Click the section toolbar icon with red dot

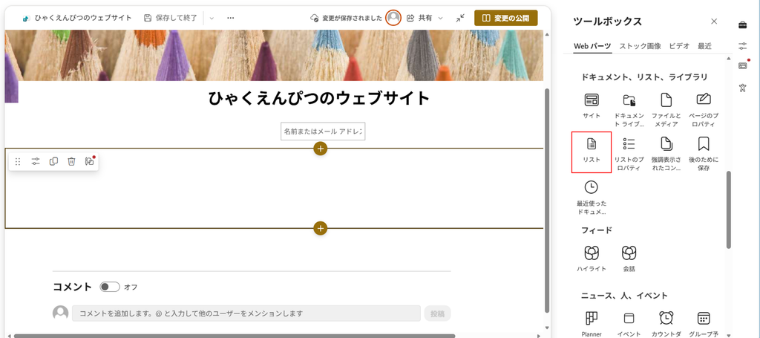pyautogui.click(x=89, y=161)
